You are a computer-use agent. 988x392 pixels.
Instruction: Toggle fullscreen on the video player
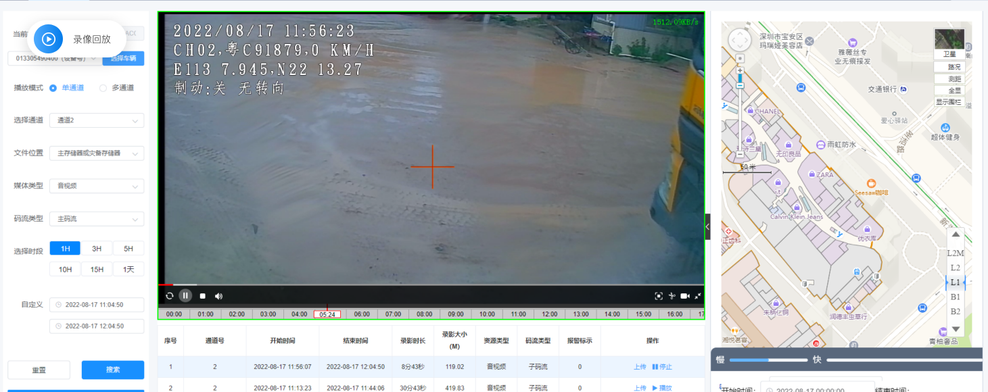(x=697, y=296)
